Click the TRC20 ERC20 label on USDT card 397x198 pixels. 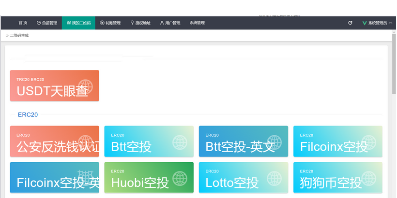click(x=31, y=80)
